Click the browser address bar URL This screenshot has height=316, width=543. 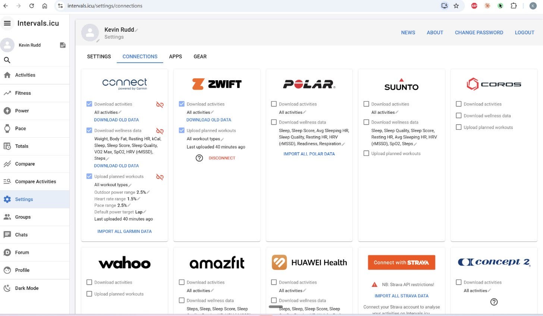pos(105,6)
